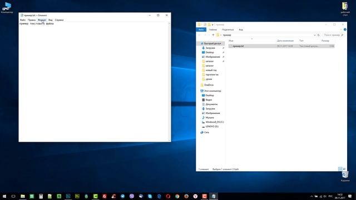Viewport: 356px width, 200px height.
Task: Switch to the Поделиться ribbon tab
Action: [x=228, y=29]
